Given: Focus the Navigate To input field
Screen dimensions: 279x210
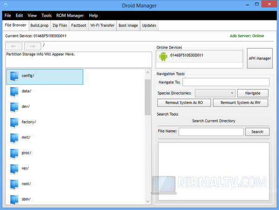Looking at the screenshot, I should pyautogui.click(x=226, y=82).
